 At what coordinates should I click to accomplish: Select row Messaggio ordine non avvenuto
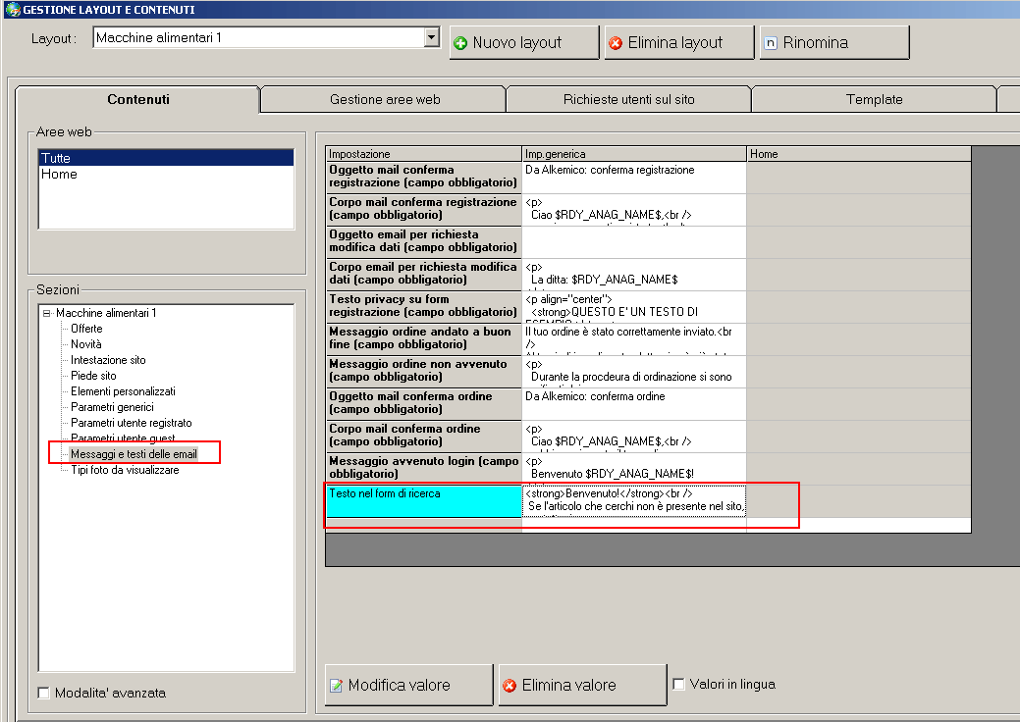click(x=423, y=371)
